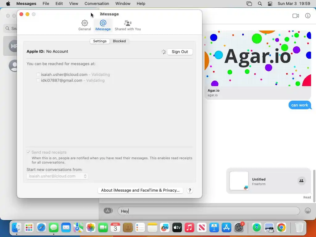The image size is (316, 237).
Task: Open the Window menu
Action: (x=123, y=4)
